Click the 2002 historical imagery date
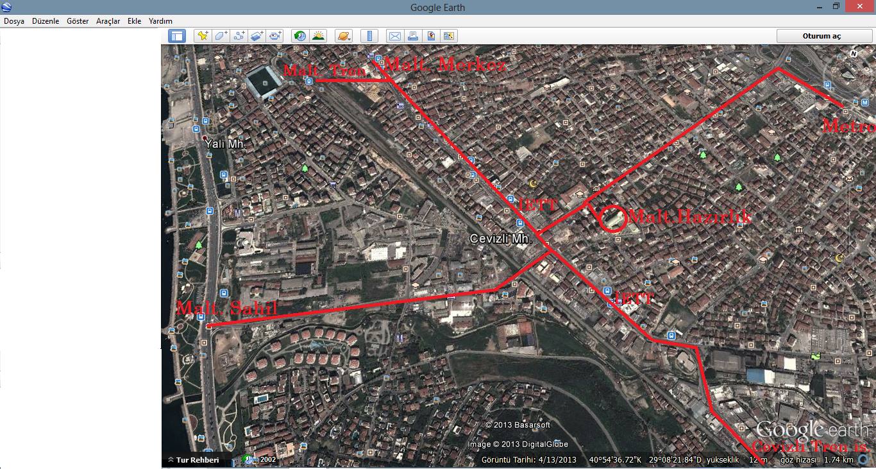 [x=268, y=459]
